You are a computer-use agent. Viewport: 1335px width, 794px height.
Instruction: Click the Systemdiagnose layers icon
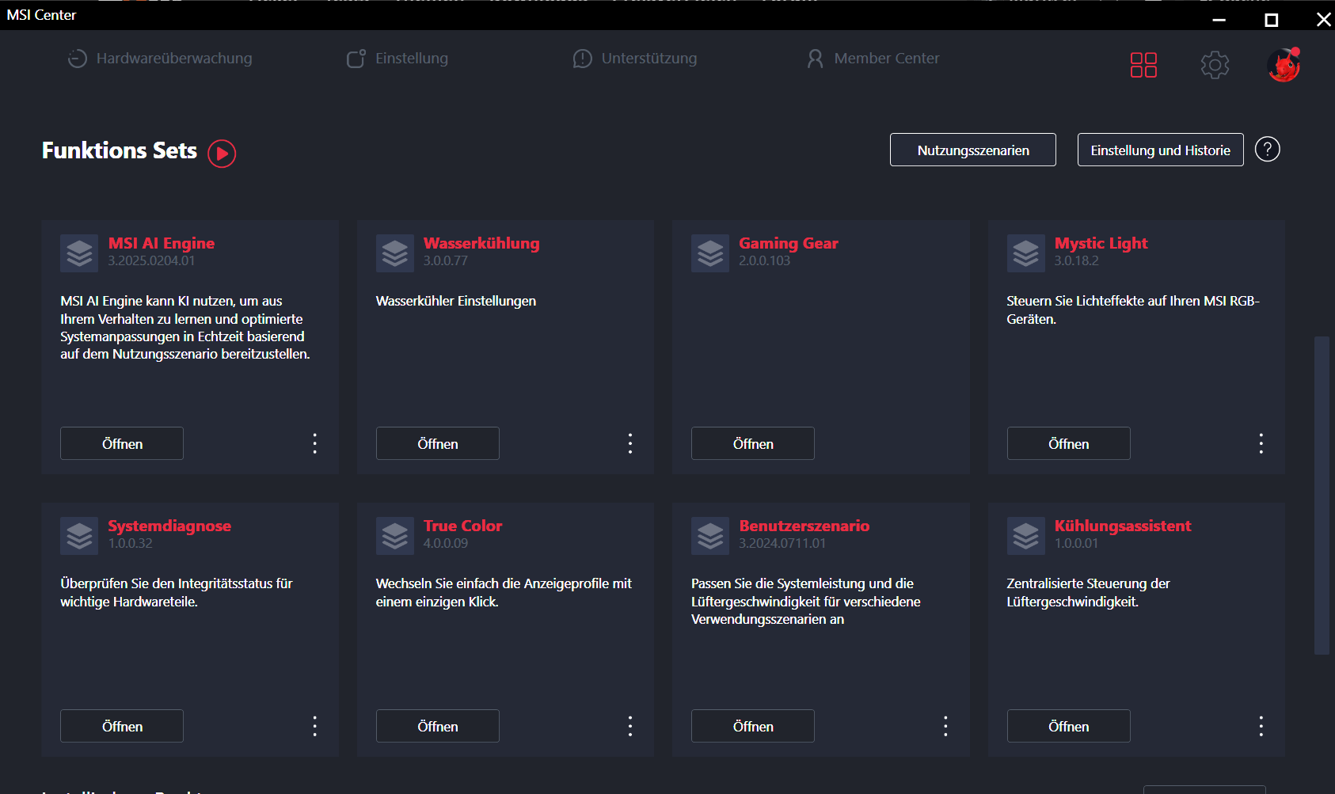tap(79, 536)
